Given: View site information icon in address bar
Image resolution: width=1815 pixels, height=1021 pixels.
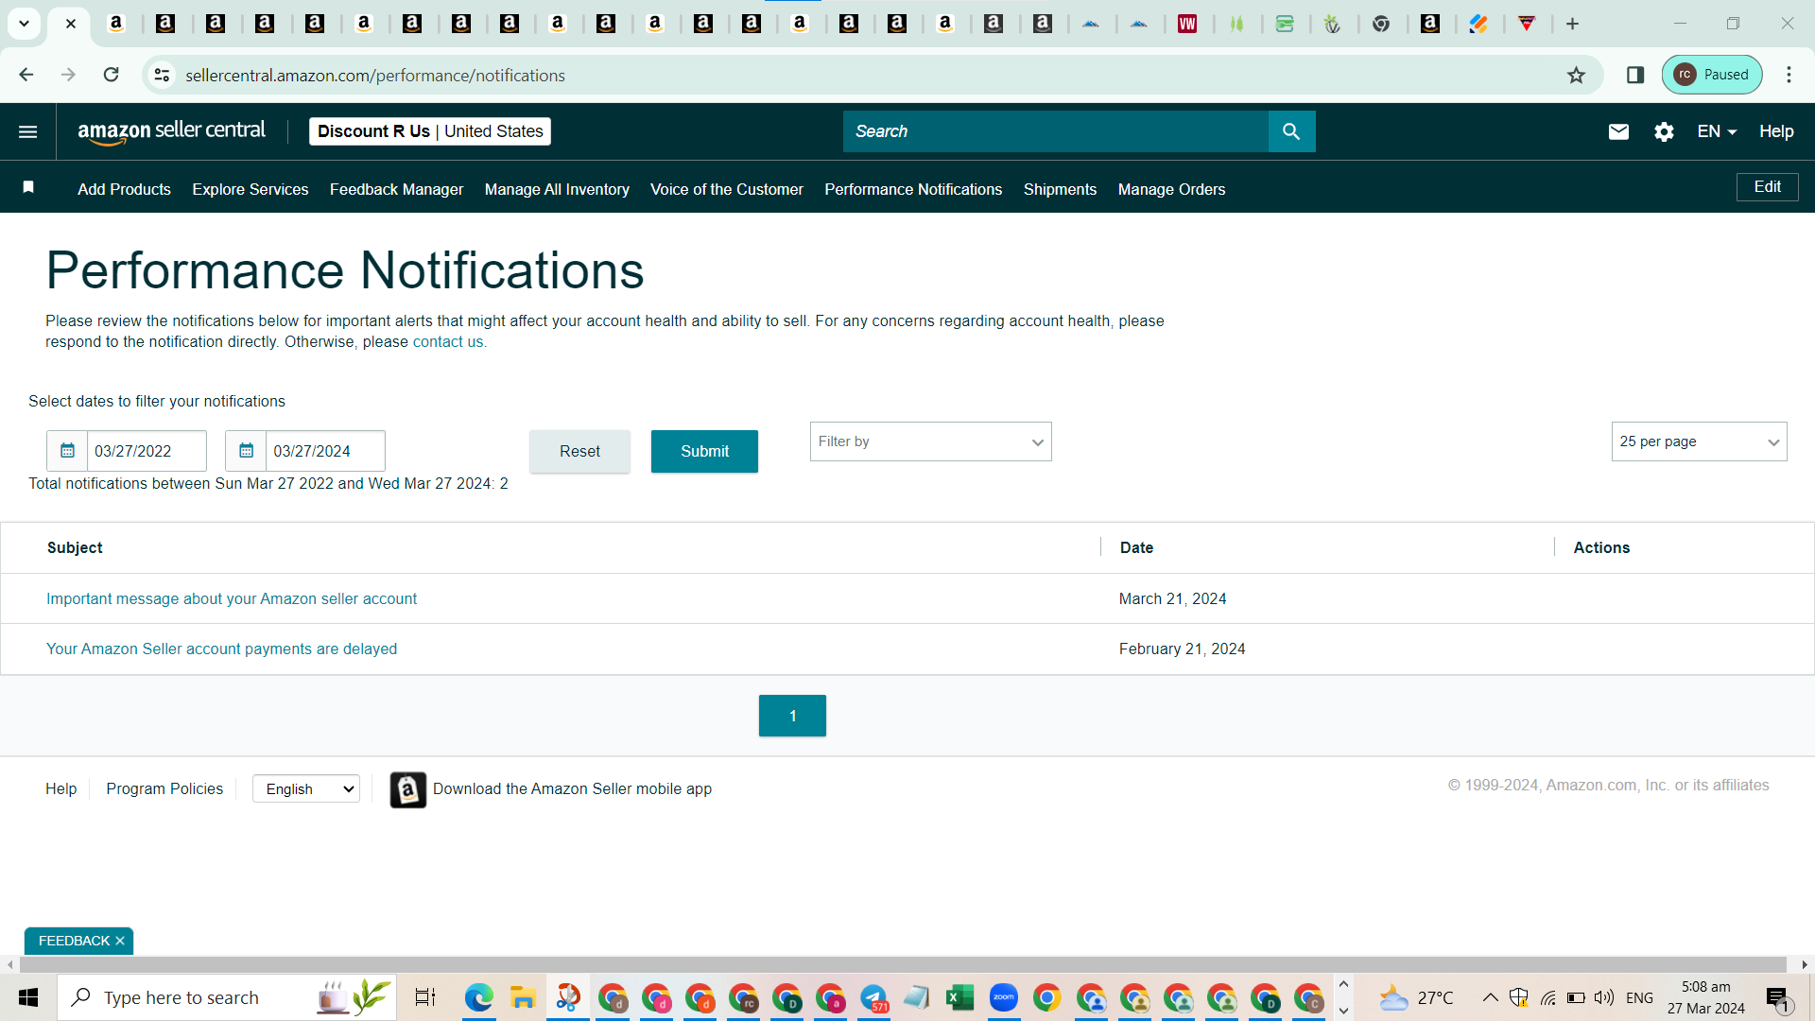Looking at the screenshot, I should click(x=163, y=75).
